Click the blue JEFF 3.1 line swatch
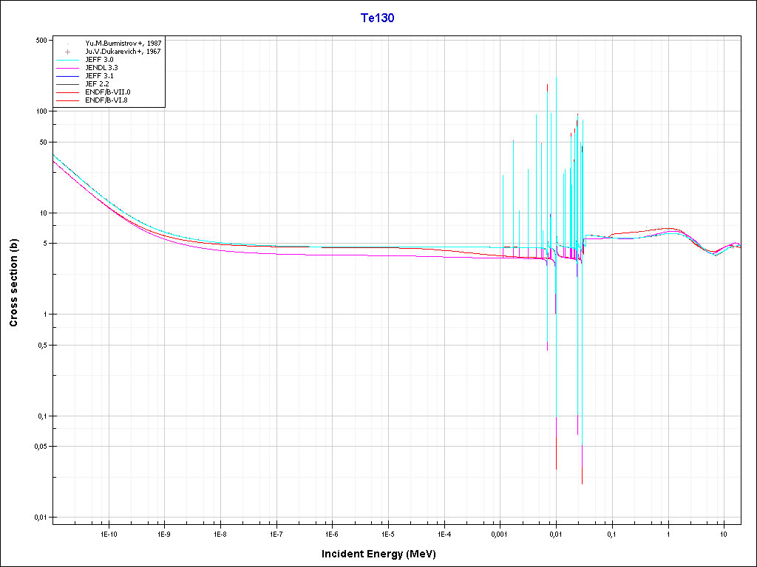 coord(67,76)
